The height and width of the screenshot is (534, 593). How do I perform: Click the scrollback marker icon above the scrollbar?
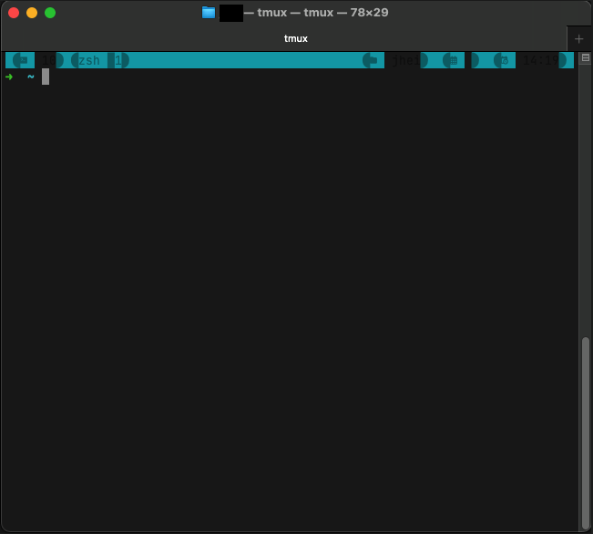[x=586, y=58]
